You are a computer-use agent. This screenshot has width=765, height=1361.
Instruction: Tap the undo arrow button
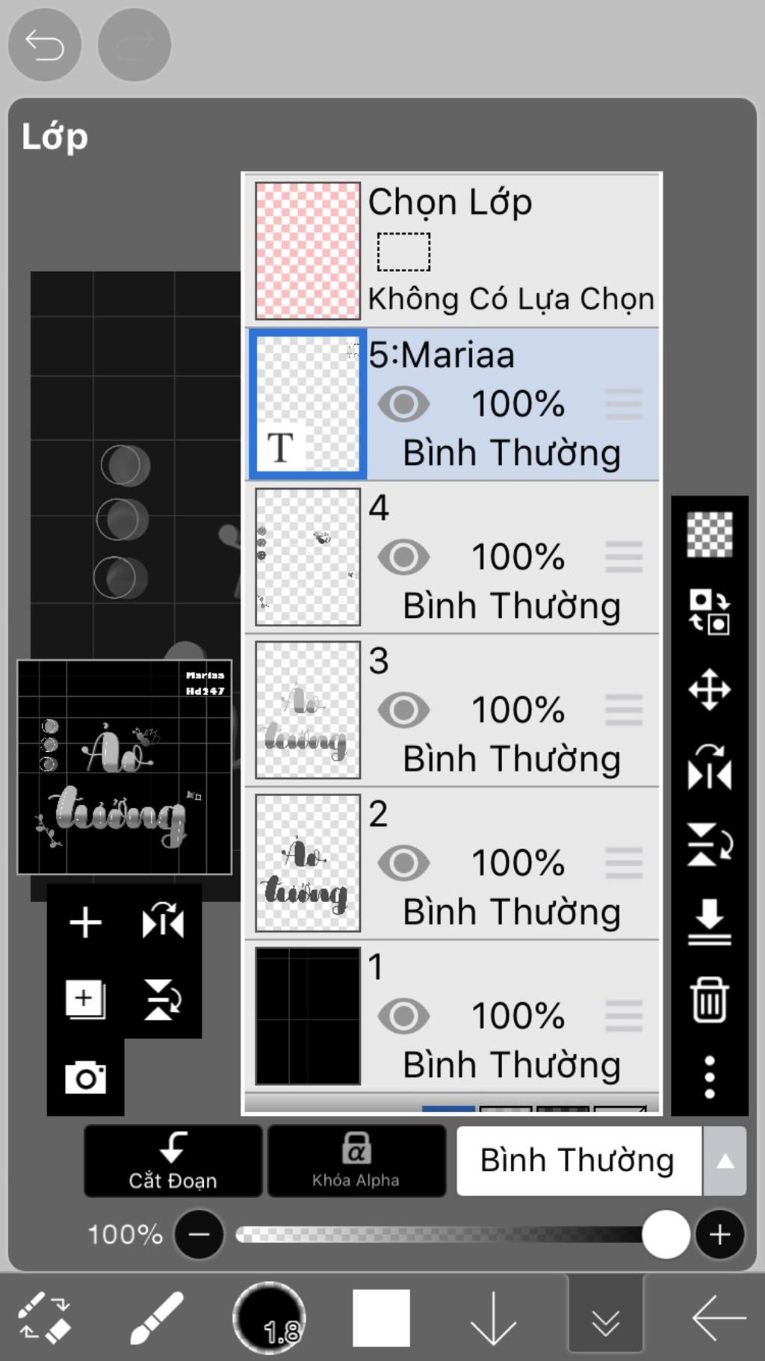click(45, 45)
